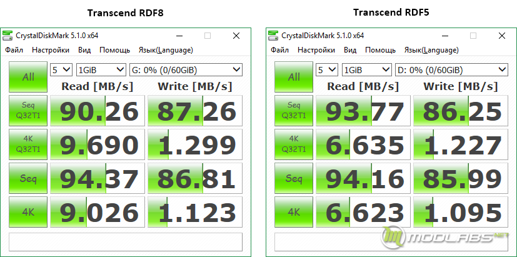Screen dimensions: 517x257
Task: Run plain 4K test in RDF8 window
Action: point(28,212)
